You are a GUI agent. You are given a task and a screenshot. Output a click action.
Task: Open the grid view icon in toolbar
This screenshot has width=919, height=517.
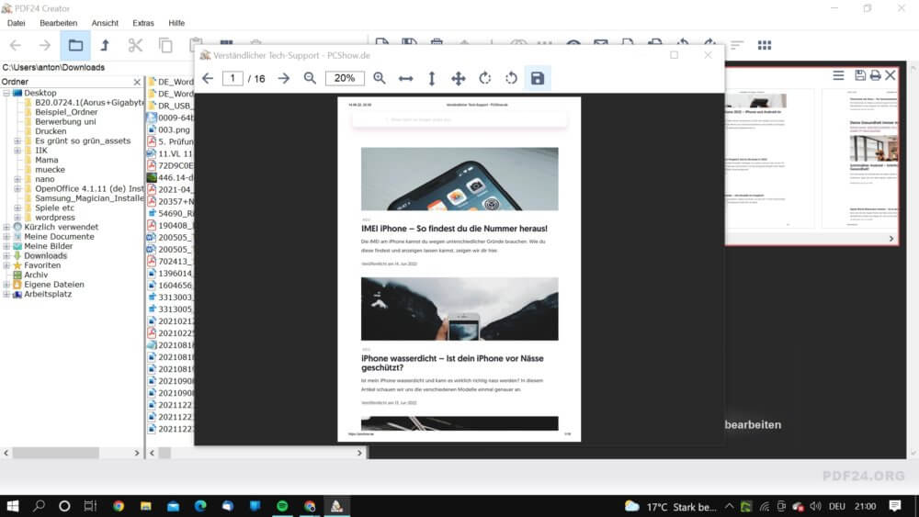click(x=765, y=45)
